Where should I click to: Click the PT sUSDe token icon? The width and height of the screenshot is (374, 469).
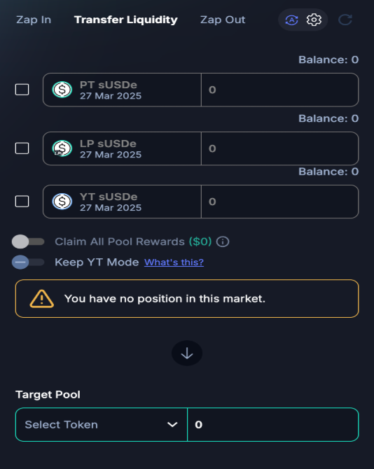pos(62,90)
